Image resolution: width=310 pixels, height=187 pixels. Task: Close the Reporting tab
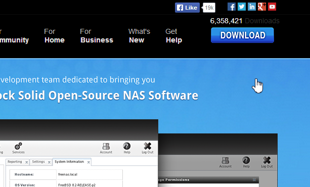[x=26, y=162]
